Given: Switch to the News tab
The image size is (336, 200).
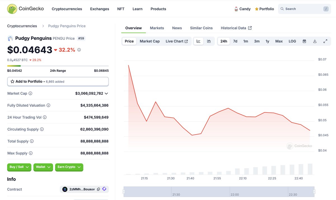Looking at the screenshot, I should click(x=177, y=28).
